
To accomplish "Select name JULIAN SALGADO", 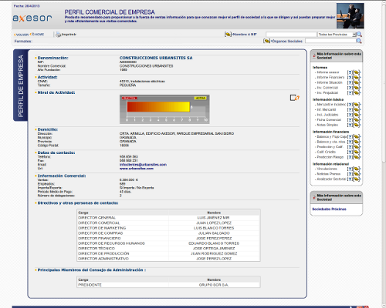I will point(214,233).
